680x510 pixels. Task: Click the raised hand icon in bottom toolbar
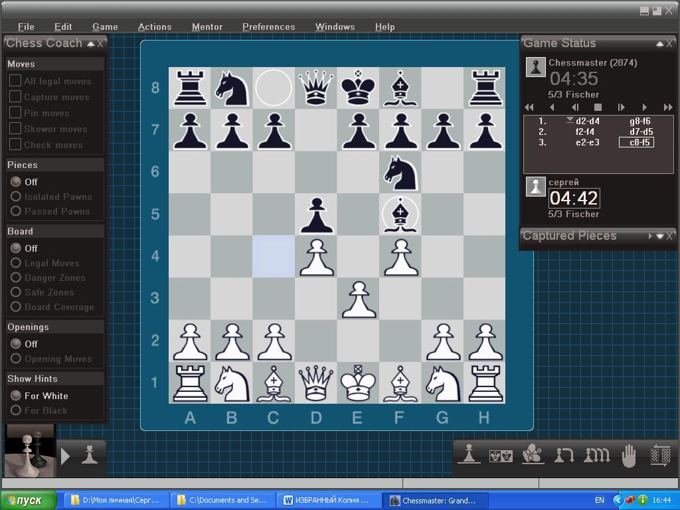point(628,456)
